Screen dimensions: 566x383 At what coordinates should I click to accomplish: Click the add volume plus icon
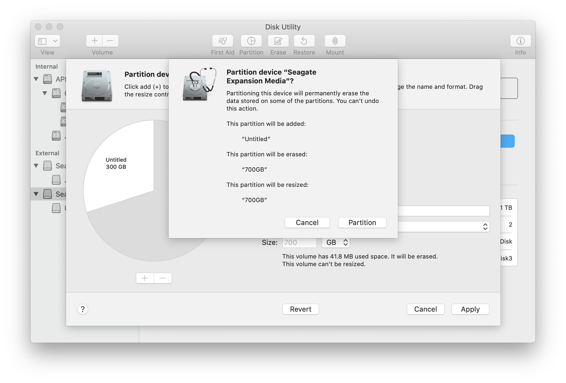94,41
